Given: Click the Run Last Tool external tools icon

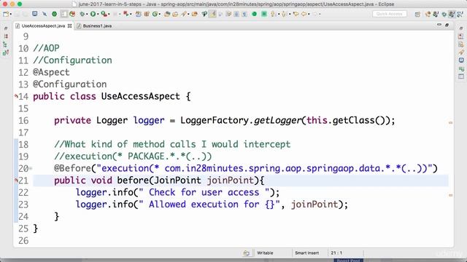Looking at the screenshot, I should 104,14.
